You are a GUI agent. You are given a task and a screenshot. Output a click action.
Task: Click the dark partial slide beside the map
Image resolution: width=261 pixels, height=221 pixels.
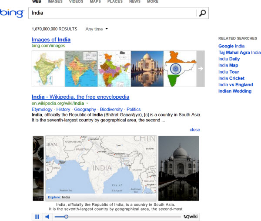(38, 168)
